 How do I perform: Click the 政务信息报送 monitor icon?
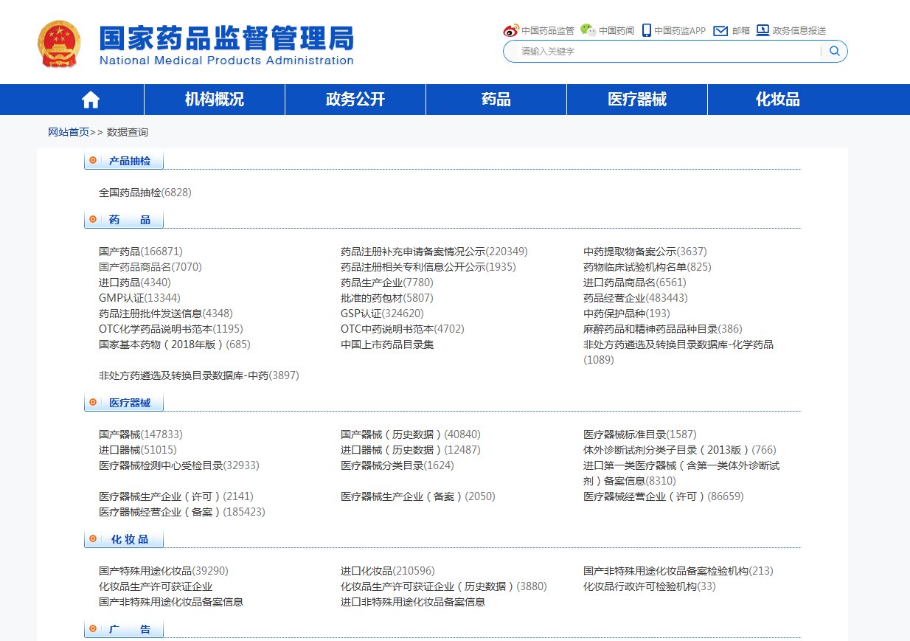(x=762, y=30)
